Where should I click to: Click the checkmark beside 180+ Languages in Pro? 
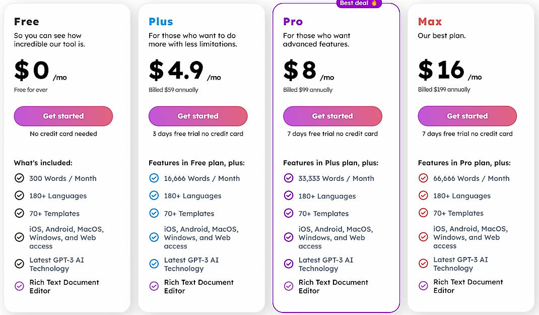click(288, 196)
